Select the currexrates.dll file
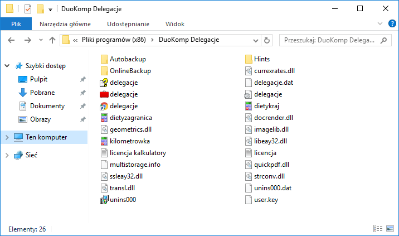Screen dimensions: 399x236 (270, 71)
